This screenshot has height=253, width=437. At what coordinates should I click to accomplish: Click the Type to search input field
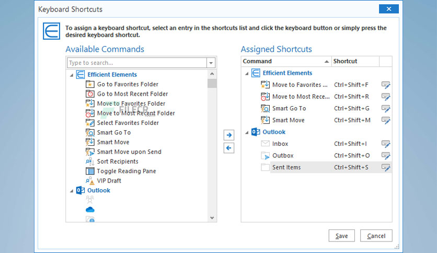[137, 63]
